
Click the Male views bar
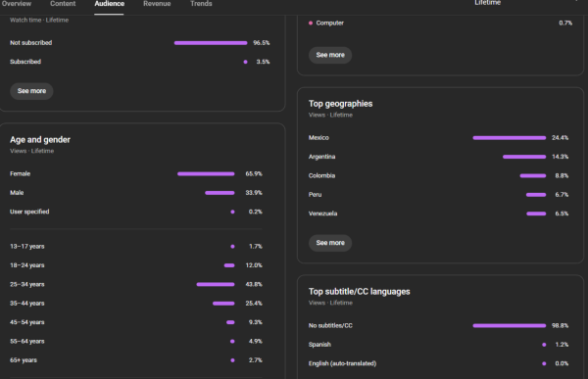pos(220,193)
